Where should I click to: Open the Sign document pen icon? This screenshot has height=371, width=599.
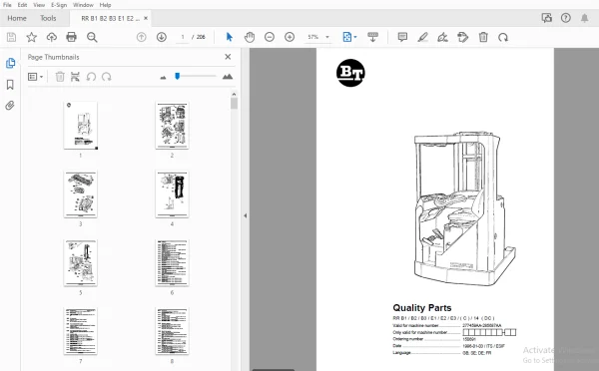tap(442, 37)
